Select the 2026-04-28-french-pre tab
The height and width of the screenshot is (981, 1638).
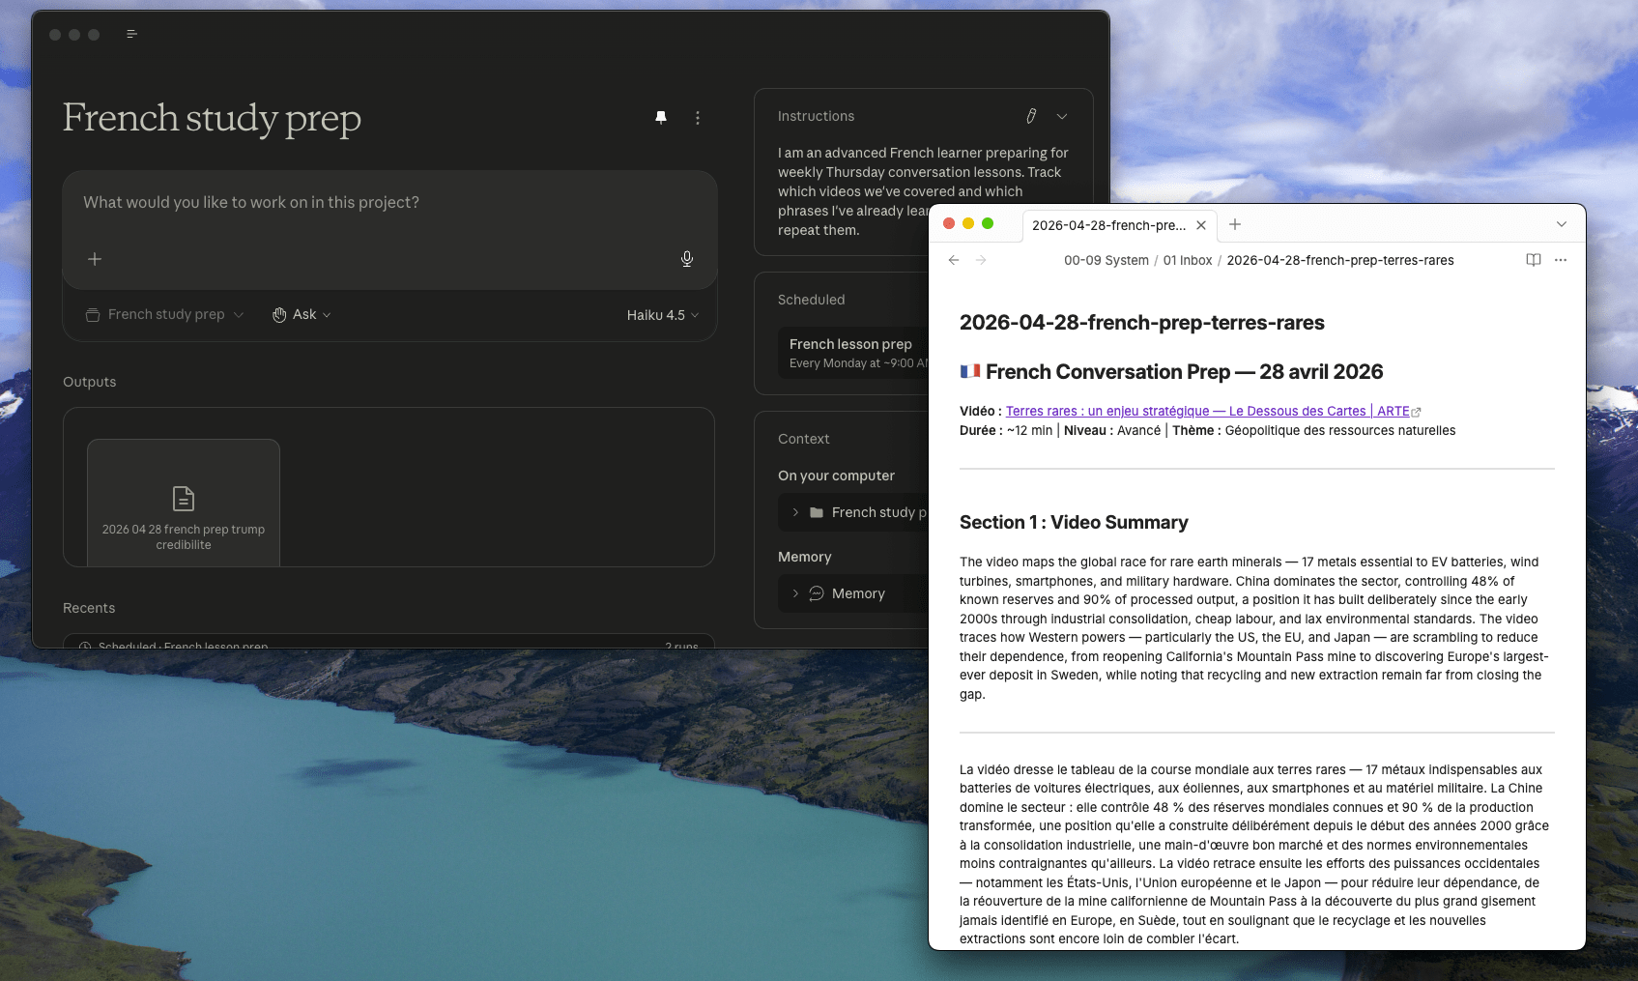1108,225
